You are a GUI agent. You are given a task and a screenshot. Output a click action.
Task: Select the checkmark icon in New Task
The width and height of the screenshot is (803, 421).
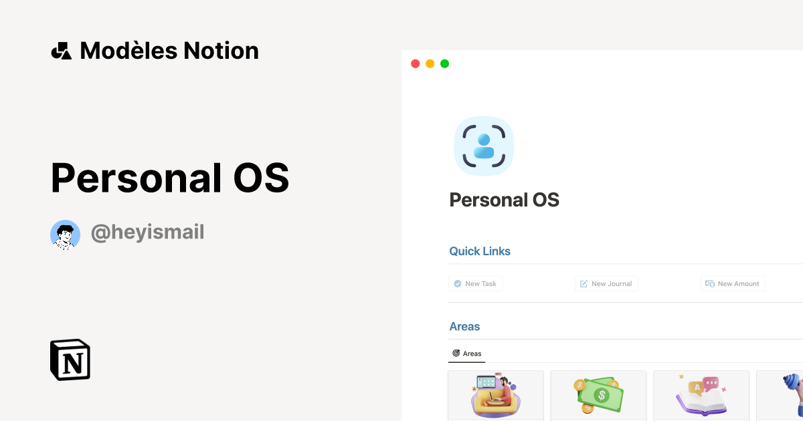(457, 283)
